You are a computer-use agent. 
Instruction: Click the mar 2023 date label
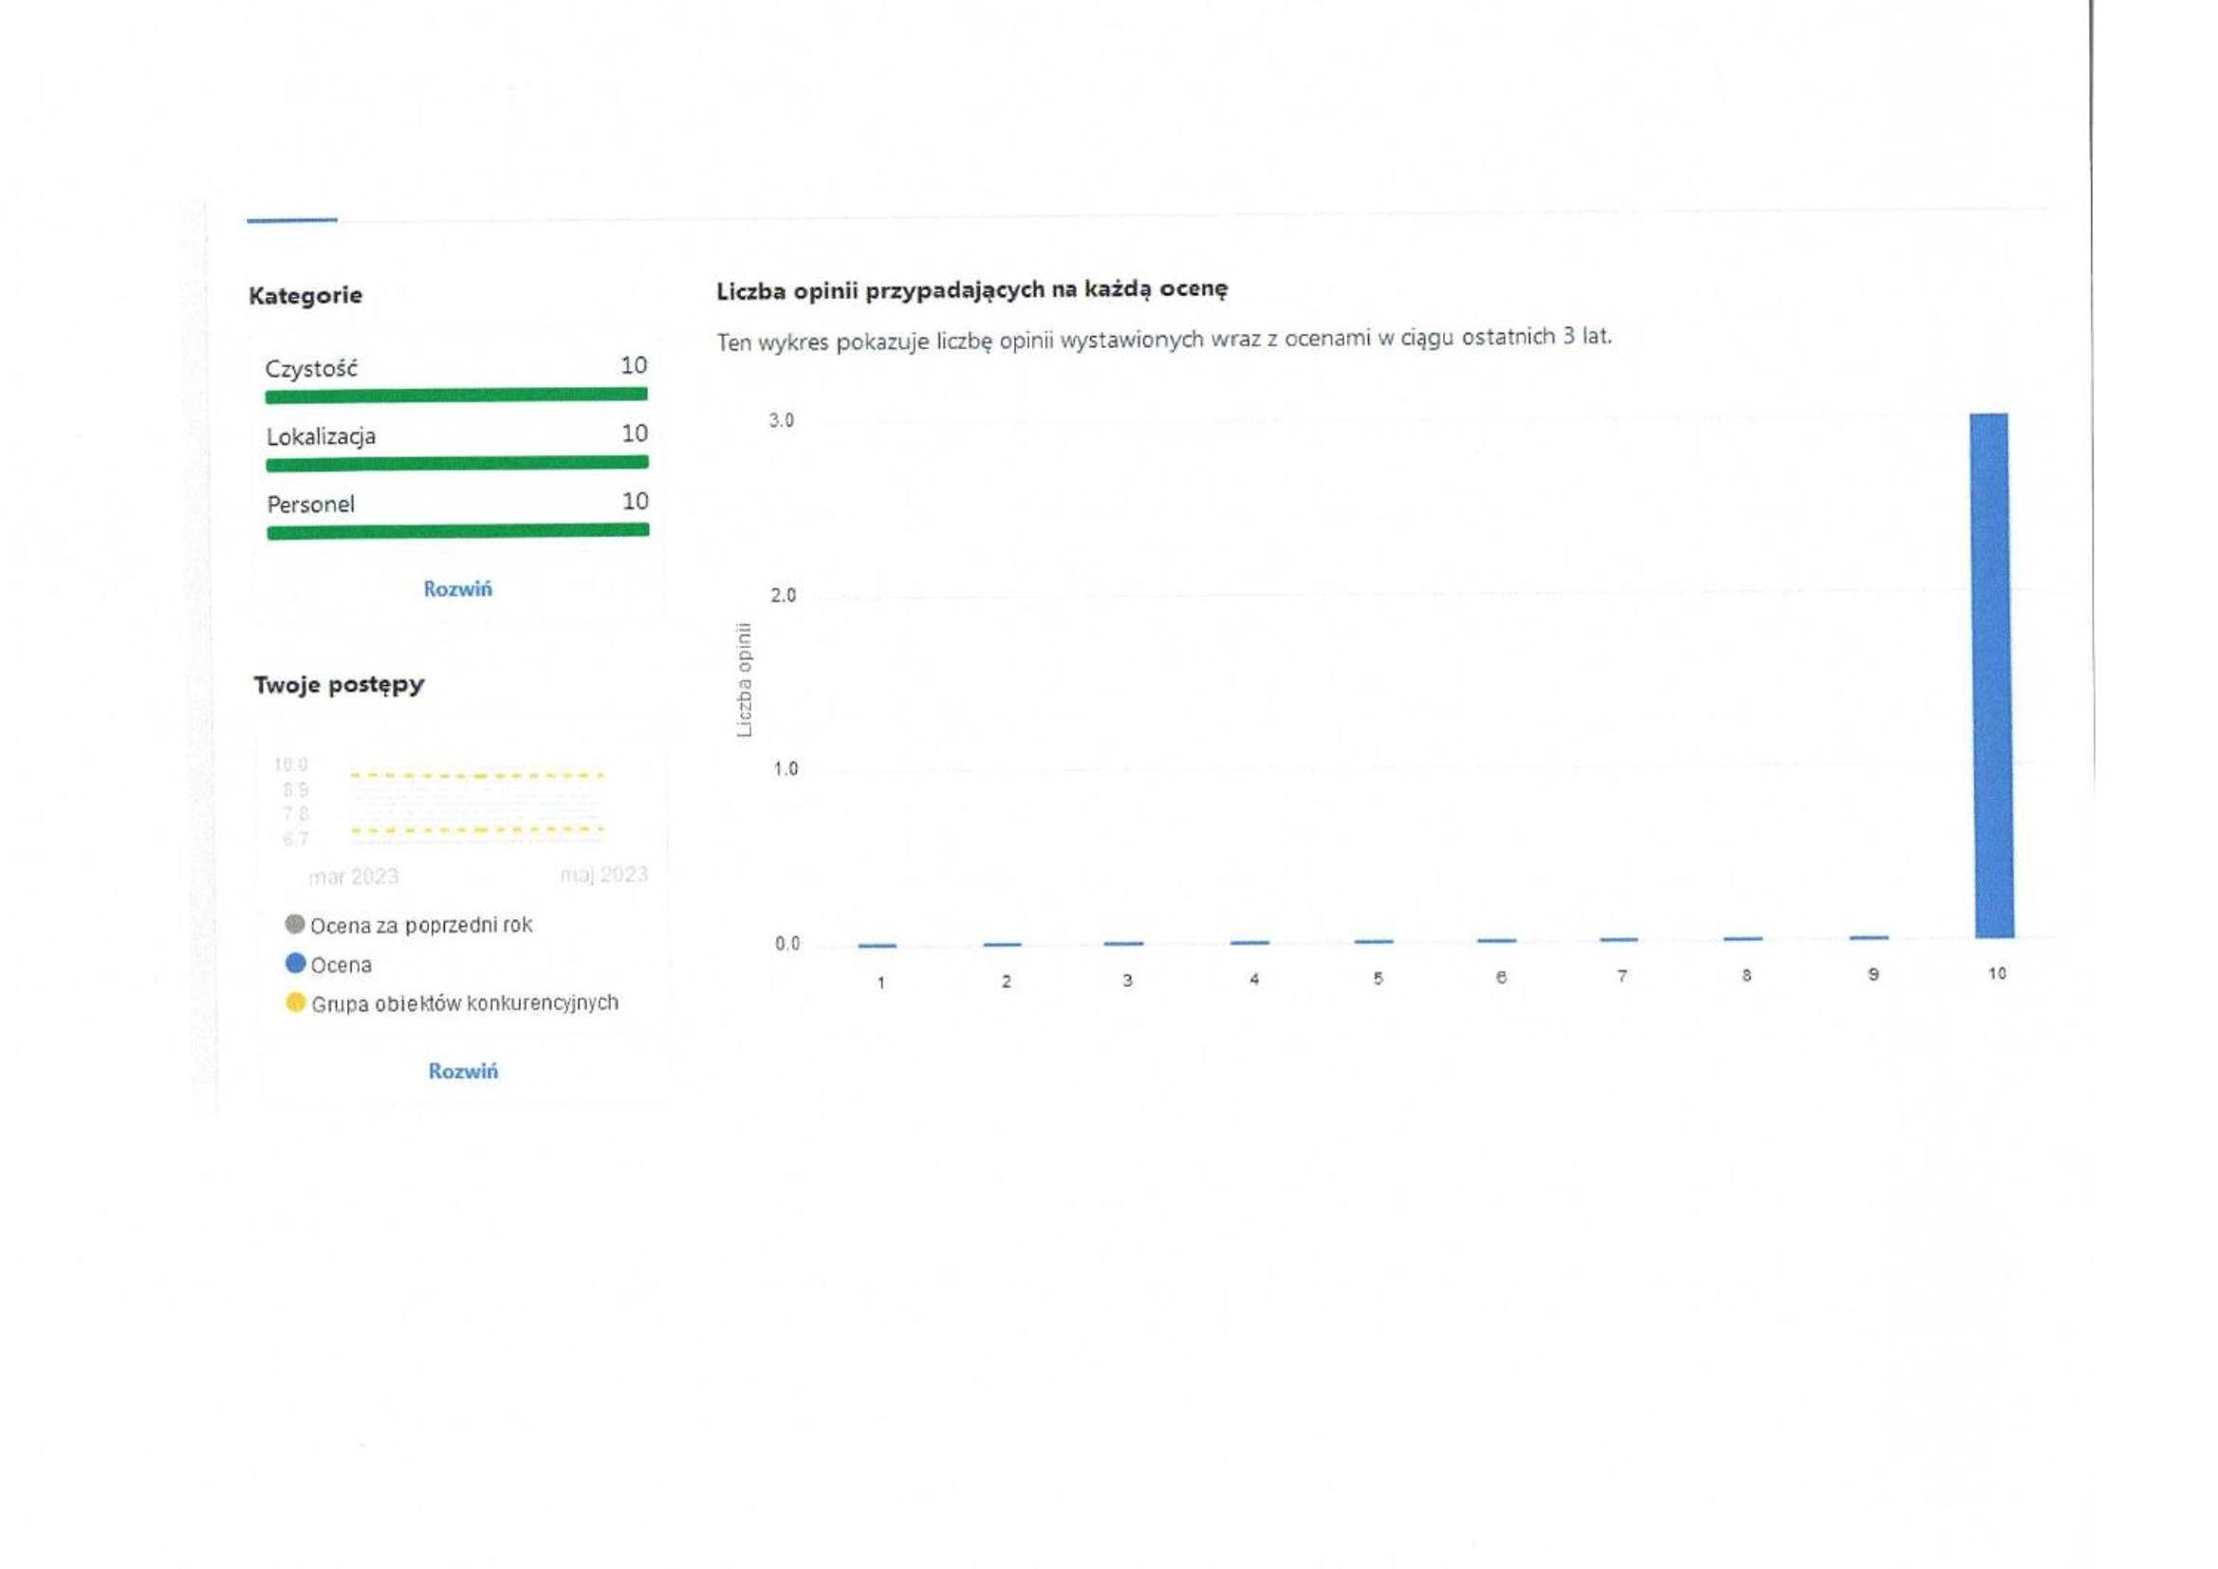click(354, 877)
